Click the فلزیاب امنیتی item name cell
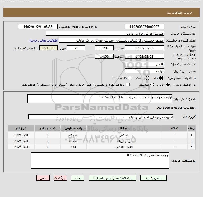 point(124,147)
